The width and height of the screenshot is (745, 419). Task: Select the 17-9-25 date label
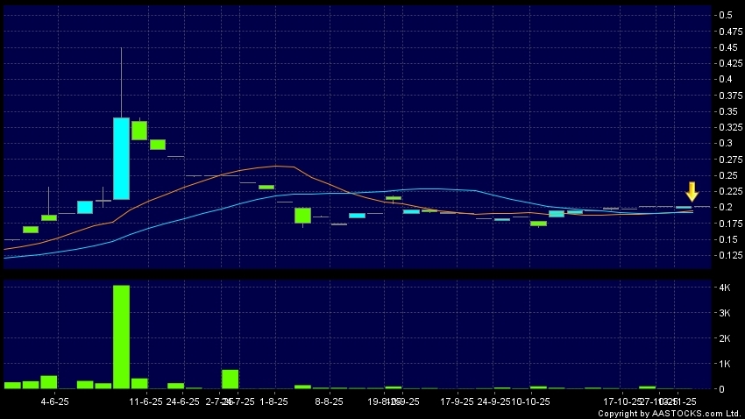pyautogui.click(x=457, y=401)
